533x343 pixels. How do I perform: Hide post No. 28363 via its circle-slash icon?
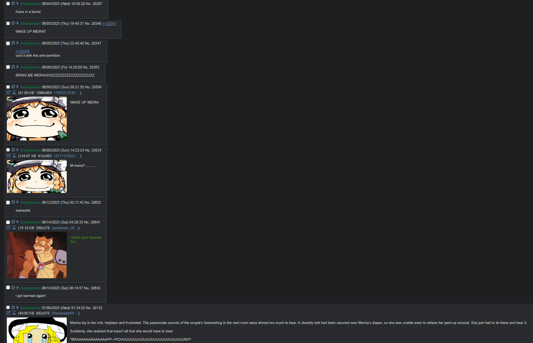coord(13,67)
